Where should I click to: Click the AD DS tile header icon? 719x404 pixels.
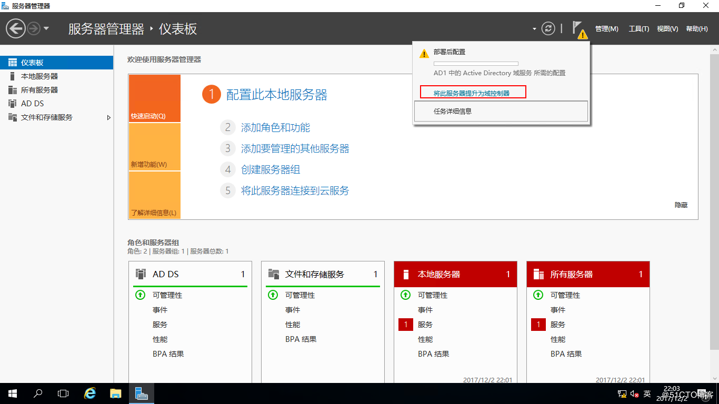(x=141, y=274)
